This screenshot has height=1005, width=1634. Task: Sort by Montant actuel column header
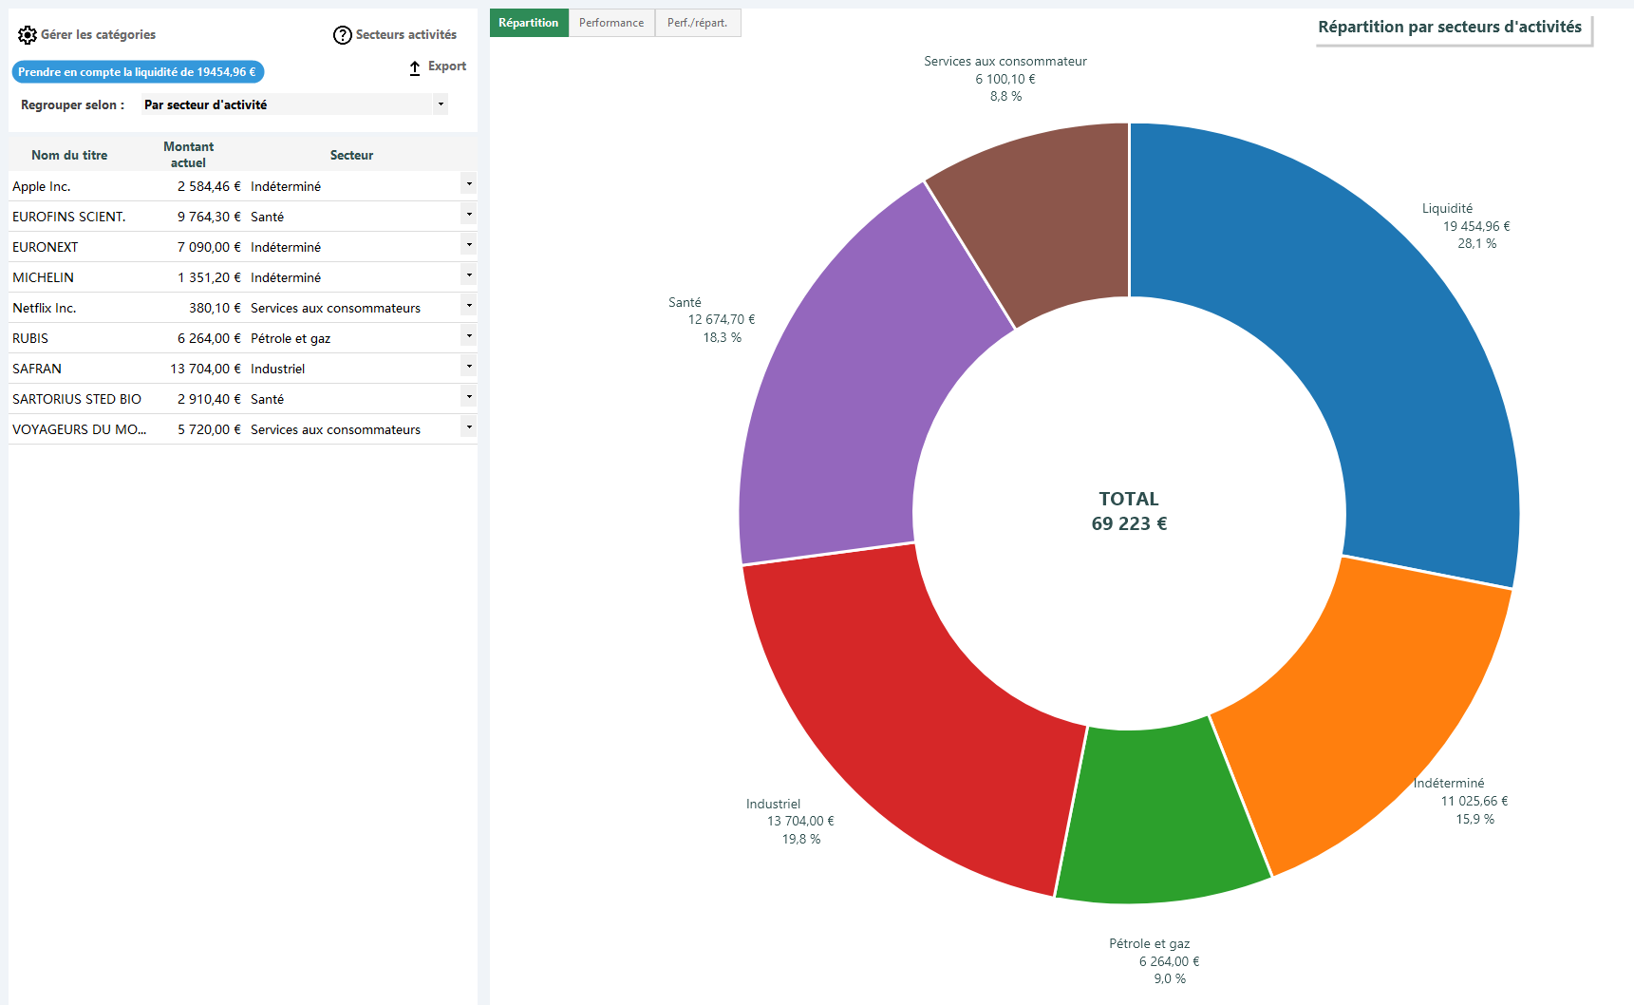tap(188, 155)
